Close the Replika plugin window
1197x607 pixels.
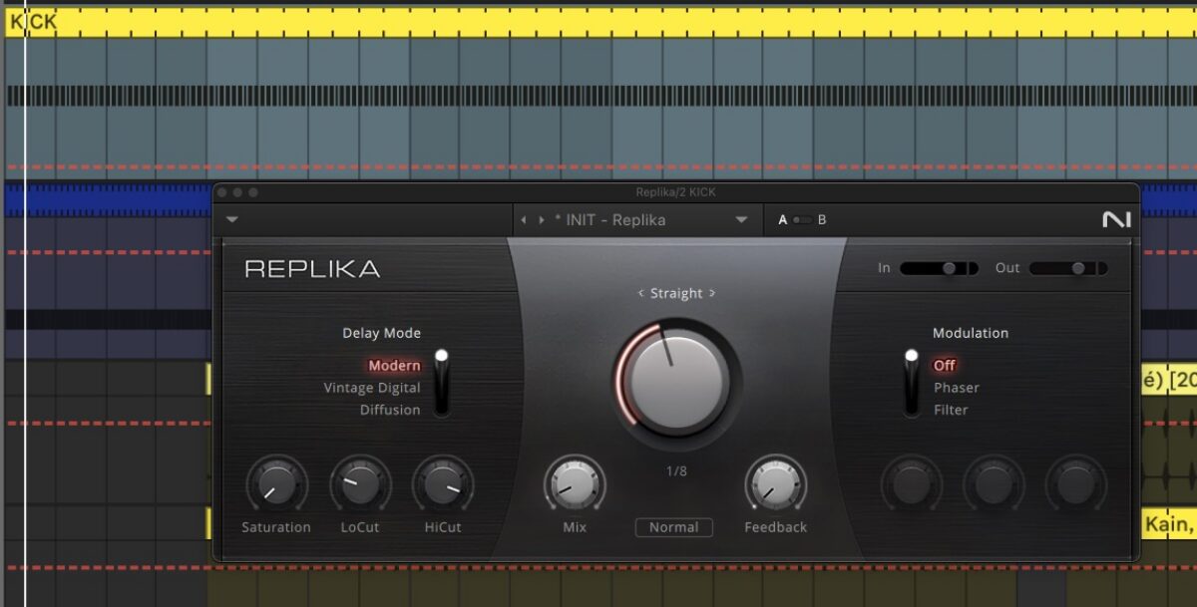223,192
